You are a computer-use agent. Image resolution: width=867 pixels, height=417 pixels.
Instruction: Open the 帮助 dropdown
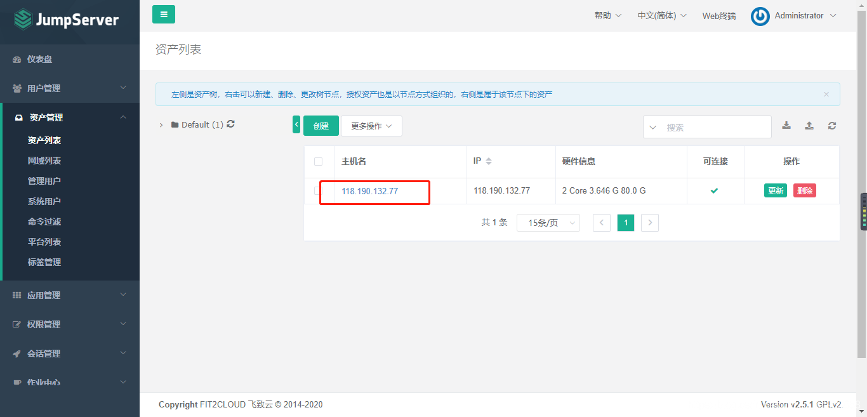pos(608,15)
